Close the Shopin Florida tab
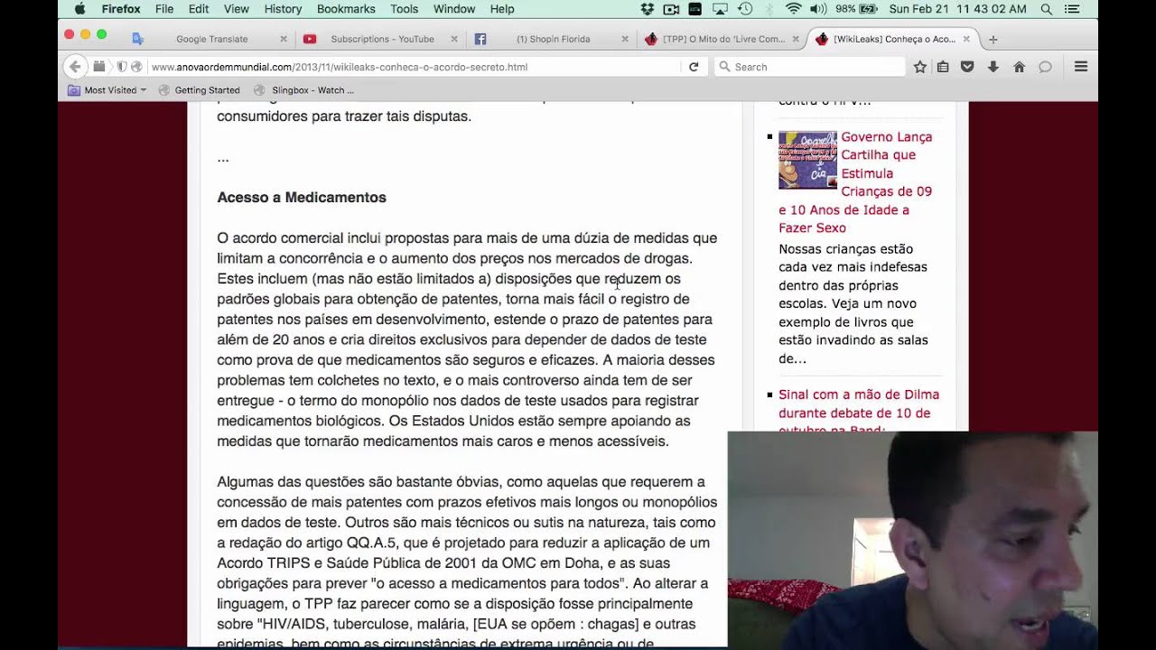The height and width of the screenshot is (650, 1156). pyautogui.click(x=625, y=39)
